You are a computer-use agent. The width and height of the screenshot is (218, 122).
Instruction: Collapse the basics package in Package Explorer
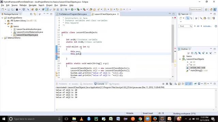8,26
